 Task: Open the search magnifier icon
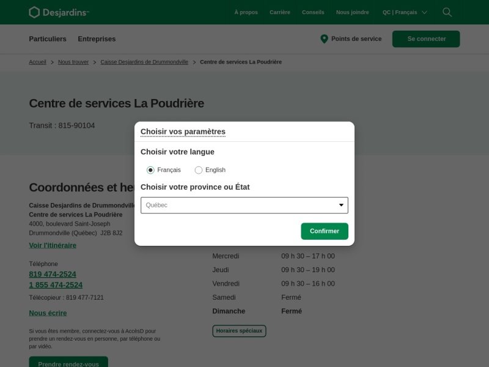(447, 12)
